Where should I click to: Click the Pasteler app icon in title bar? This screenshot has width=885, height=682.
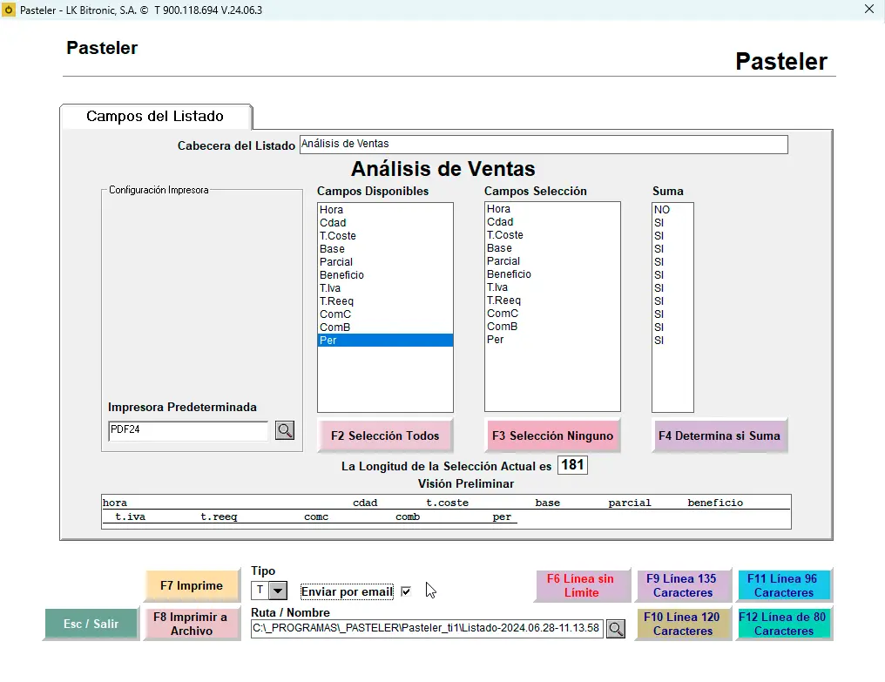coord(9,10)
